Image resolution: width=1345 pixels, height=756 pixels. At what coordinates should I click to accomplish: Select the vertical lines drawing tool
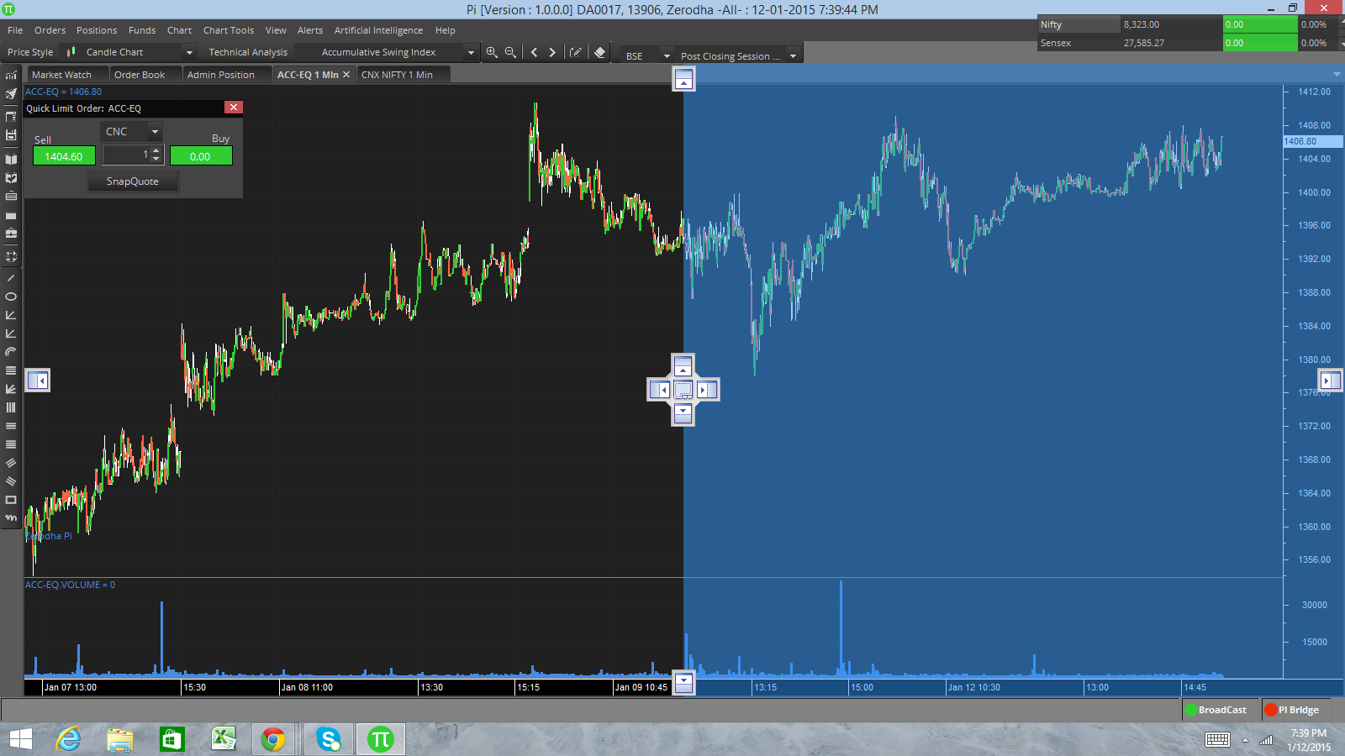11,407
